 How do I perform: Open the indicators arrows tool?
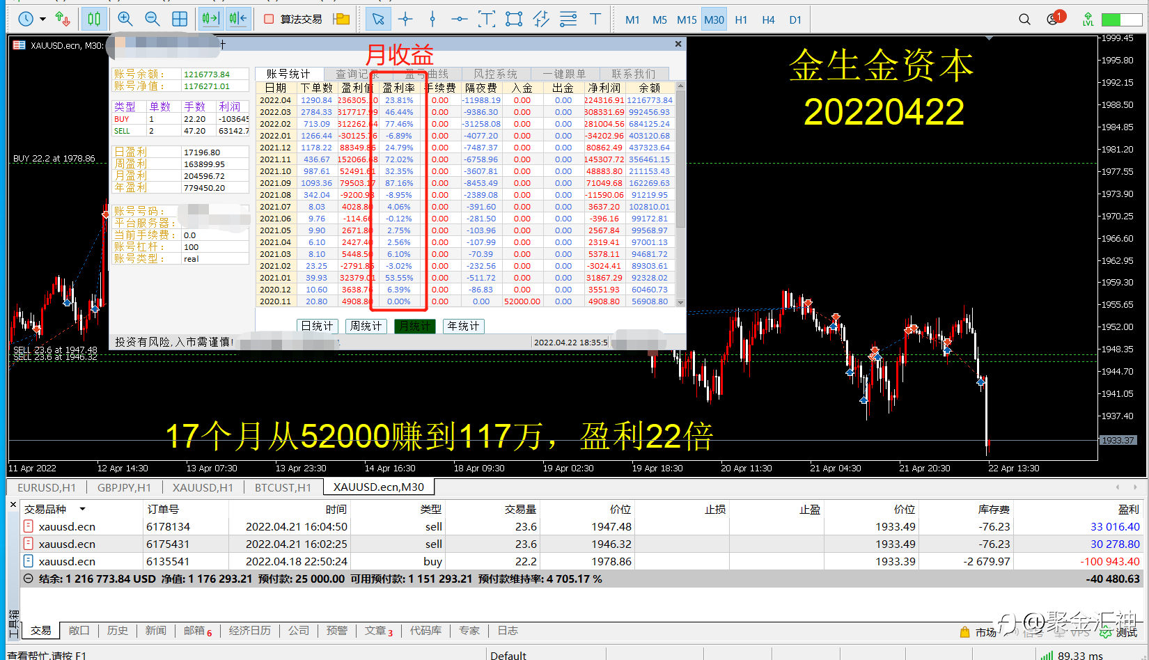541,19
